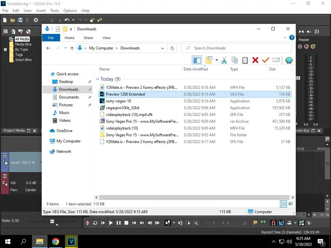Expand the Explorer ribbon chevron

(284, 37)
